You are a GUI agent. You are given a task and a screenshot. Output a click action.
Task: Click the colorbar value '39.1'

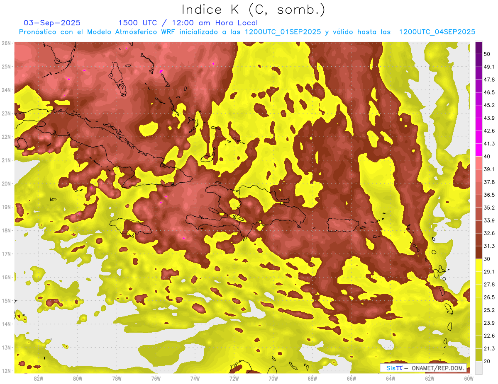click(489, 169)
